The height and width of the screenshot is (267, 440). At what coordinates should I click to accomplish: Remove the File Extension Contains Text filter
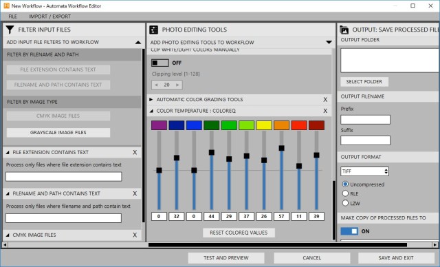point(135,152)
